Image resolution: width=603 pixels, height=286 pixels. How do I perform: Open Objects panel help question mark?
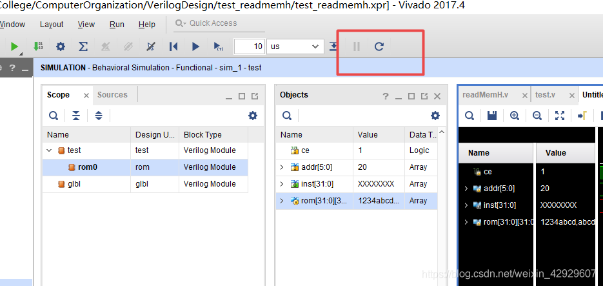(x=386, y=96)
